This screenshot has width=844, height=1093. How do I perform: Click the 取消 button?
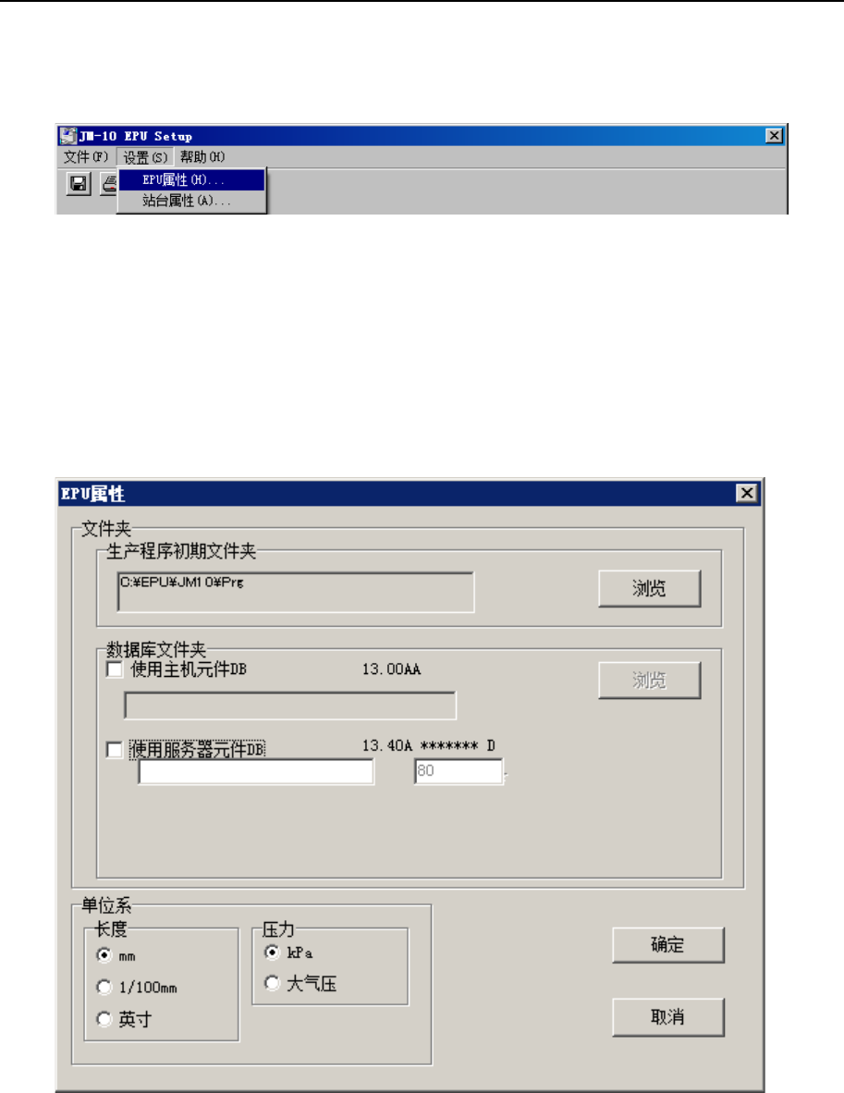pyautogui.click(x=668, y=1017)
